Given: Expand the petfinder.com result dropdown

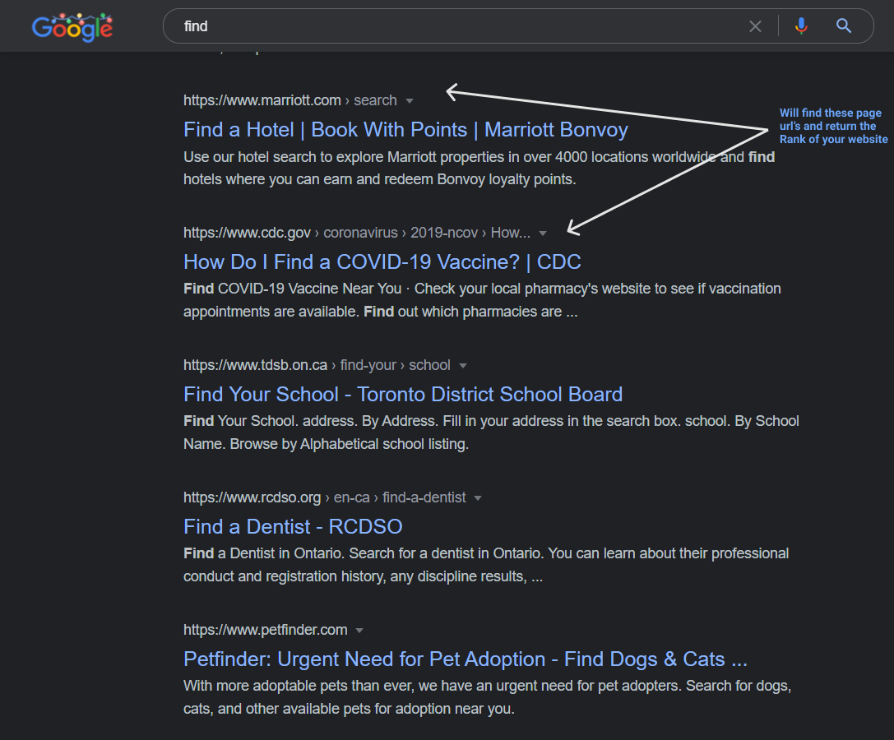Looking at the screenshot, I should click(x=359, y=630).
